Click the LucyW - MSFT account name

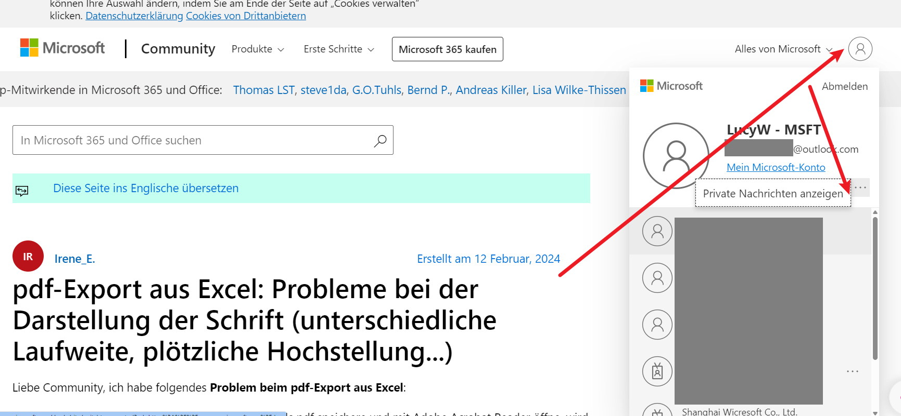(773, 129)
